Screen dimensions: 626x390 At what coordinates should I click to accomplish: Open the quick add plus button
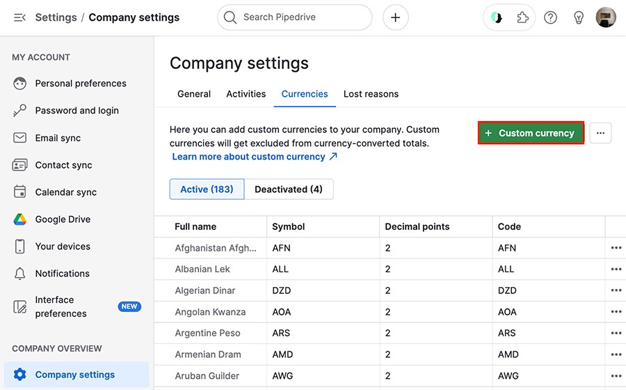pyautogui.click(x=395, y=17)
